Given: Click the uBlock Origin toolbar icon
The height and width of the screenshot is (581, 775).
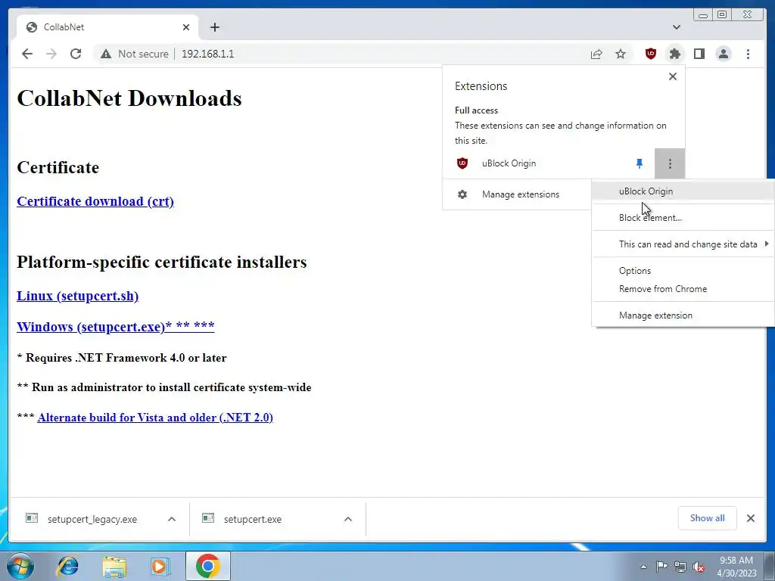Looking at the screenshot, I should (x=651, y=54).
